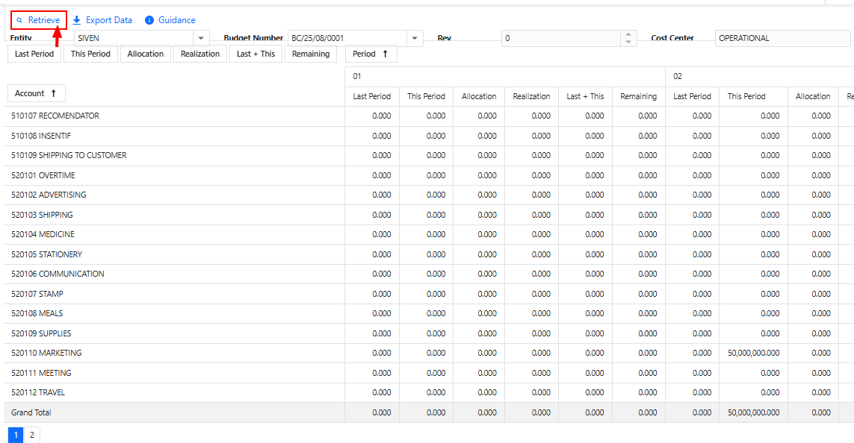
Task: Select the 520105 STATIONERY row
Action: [174, 254]
